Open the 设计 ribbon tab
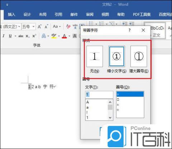The height and width of the screenshot is (149, 172). (27, 15)
